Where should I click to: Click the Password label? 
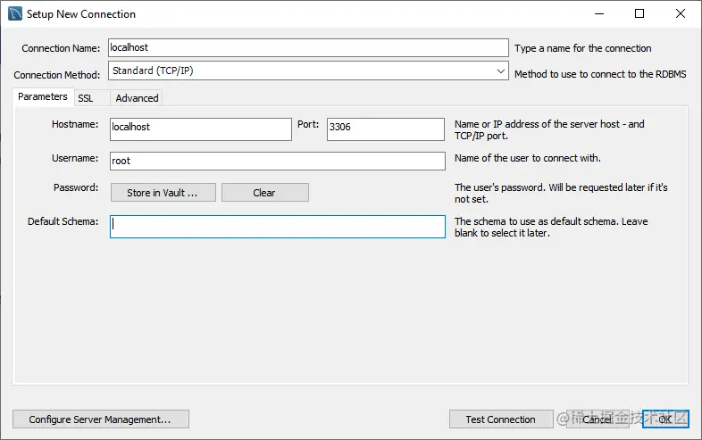click(x=76, y=187)
